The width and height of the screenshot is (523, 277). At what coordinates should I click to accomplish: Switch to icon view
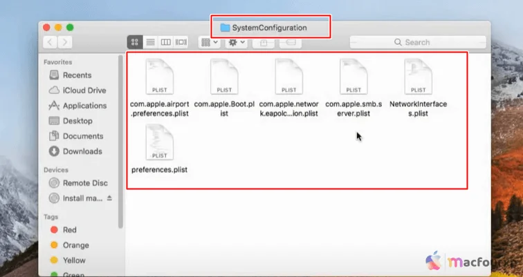click(x=135, y=42)
